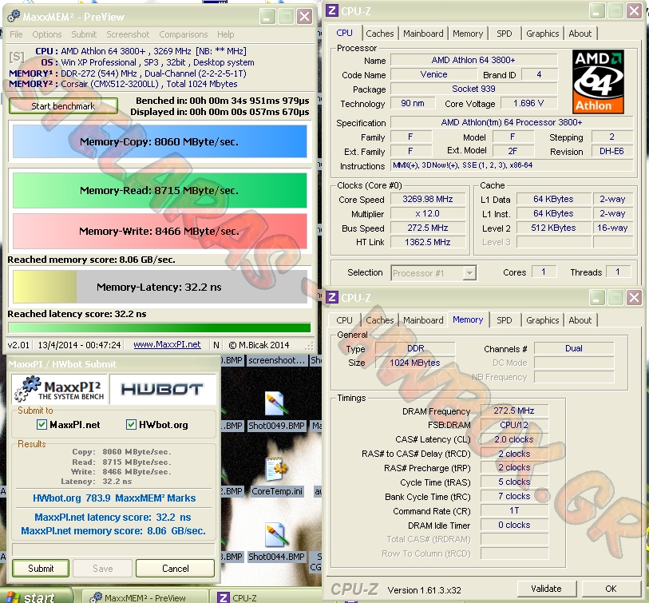This screenshot has width=649, height=603.
Task: Select SPD tab in lower CPU-Z window
Action: pos(505,320)
